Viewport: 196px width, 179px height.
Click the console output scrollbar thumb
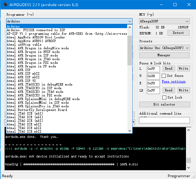188,160
